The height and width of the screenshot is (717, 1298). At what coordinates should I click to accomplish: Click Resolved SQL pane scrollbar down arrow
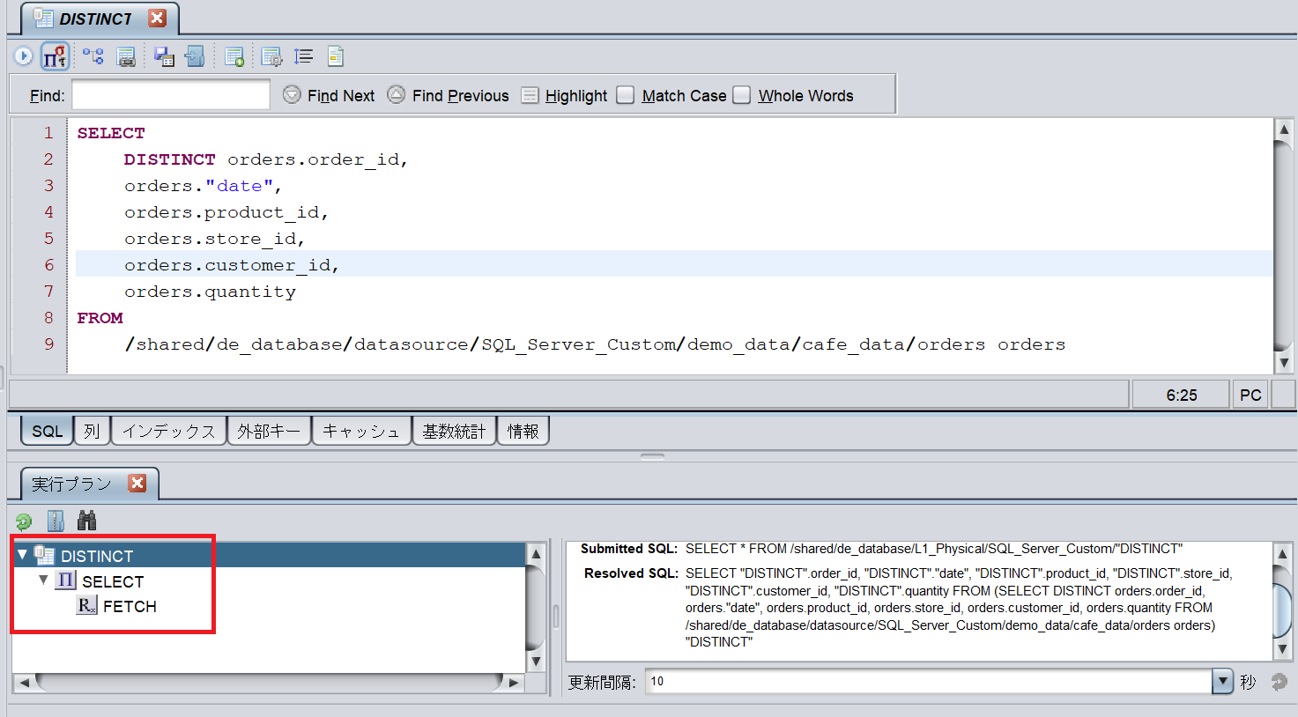click(1282, 648)
